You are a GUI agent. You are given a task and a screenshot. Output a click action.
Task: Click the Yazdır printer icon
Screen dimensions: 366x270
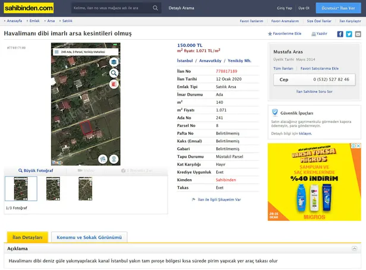313,34
